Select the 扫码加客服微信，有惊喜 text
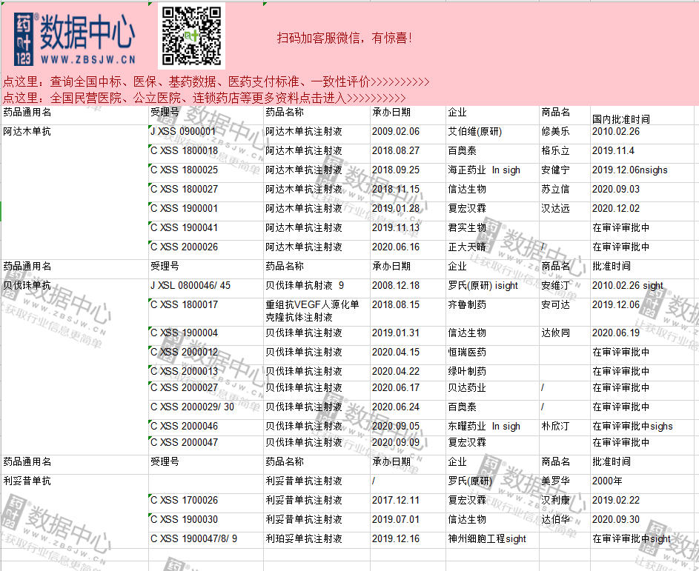This screenshot has height=571, width=699. [x=344, y=38]
